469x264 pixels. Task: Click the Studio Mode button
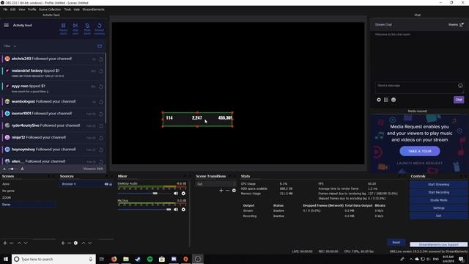[438, 200]
